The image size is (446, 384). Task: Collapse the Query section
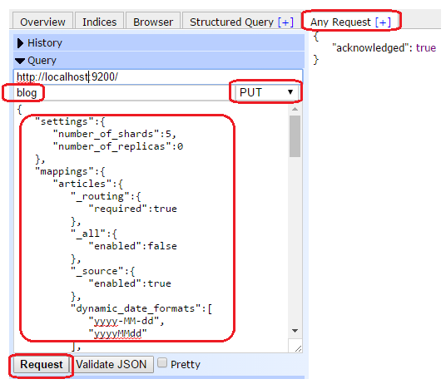coord(159,61)
